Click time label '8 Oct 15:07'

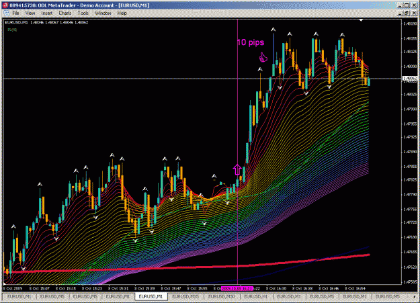click(x=40, y=288)
